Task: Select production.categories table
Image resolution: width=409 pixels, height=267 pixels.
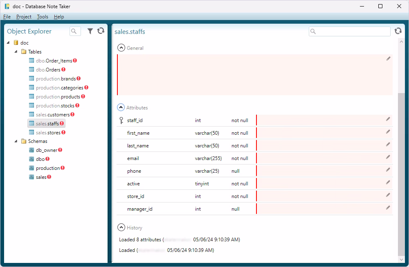Action: [59, 88]
